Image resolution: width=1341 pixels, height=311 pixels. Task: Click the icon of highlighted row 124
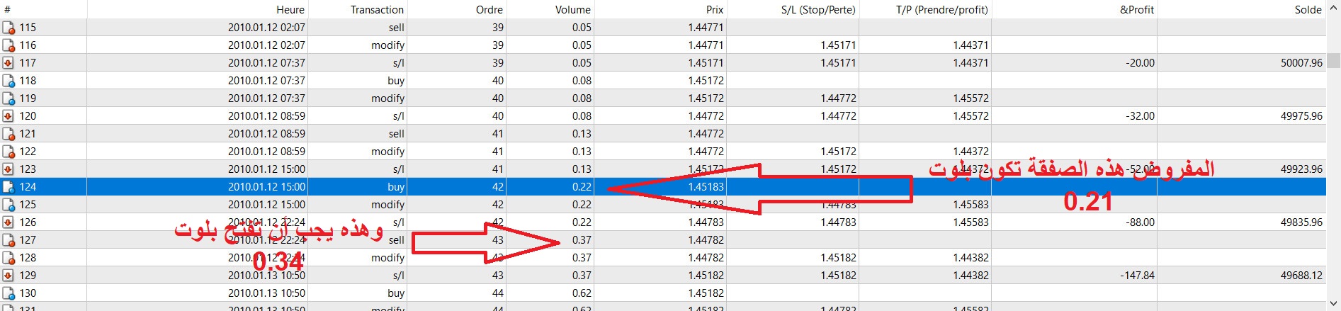click(x=9, y=187)
